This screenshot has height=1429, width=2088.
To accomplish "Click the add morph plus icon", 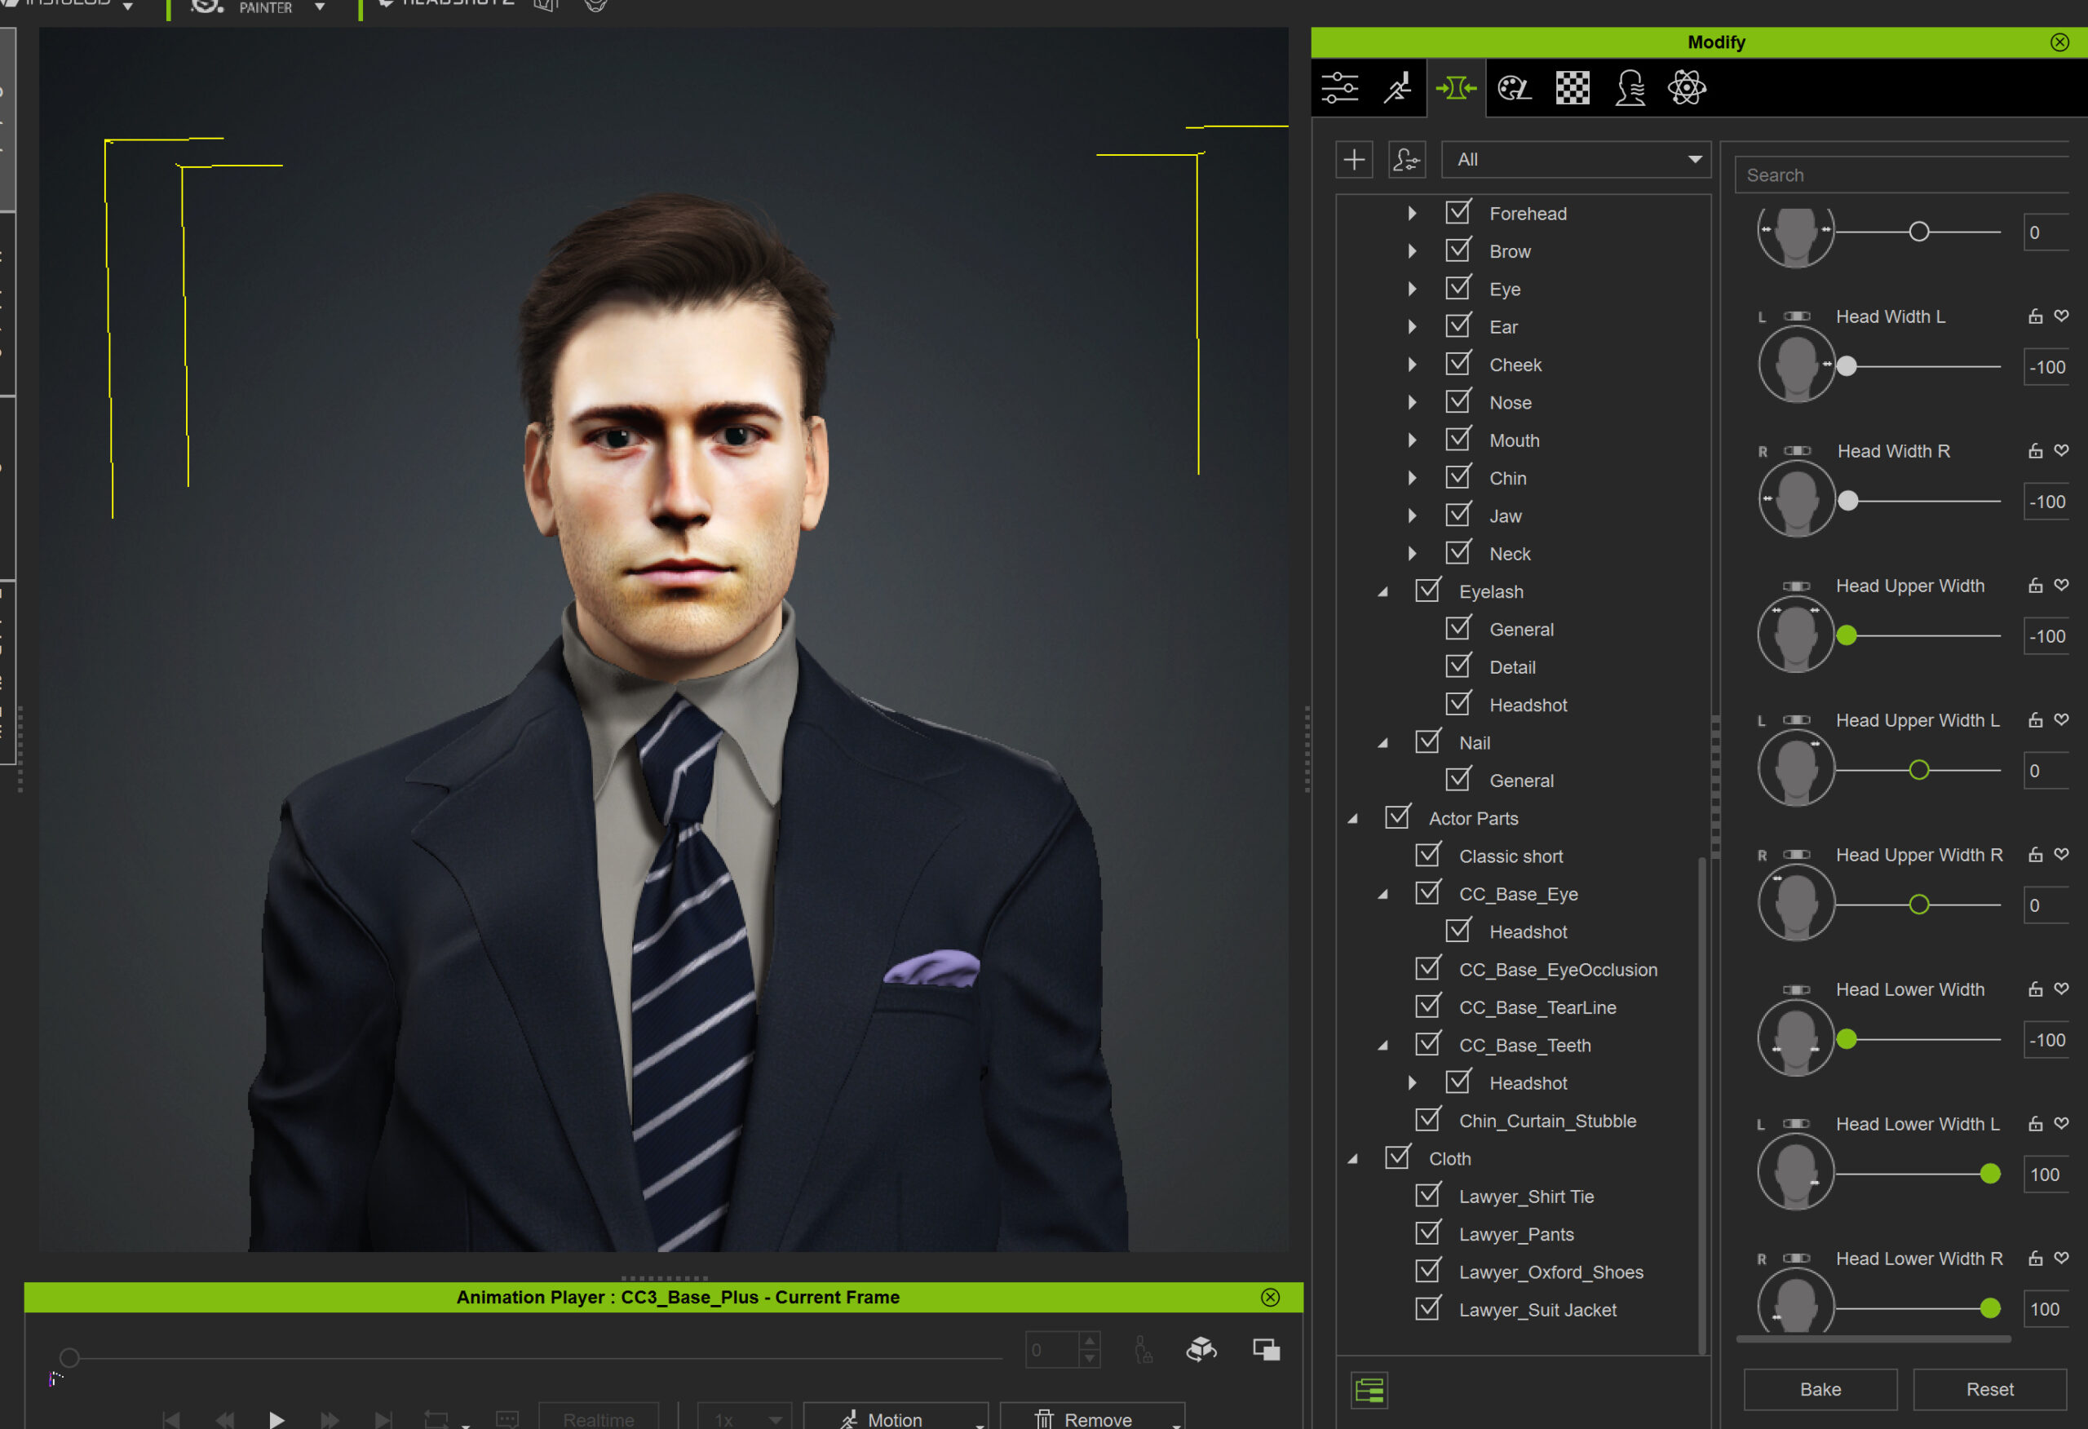I will 1354,160.
